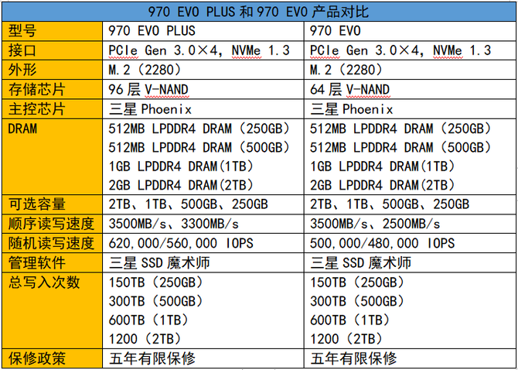The width and height of the screenshot is (518, 370).
Task: Click "三星 SSD 魔术师" in the 970 EVO PLUS column
Action: 159,263
